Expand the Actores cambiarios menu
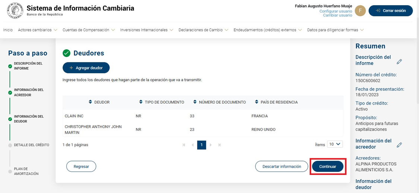Viewport: 419px width, 193px height. 38,30
